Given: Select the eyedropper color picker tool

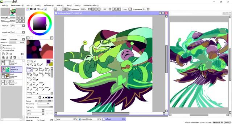Looking at the screenshot, I should click(42, 65).
